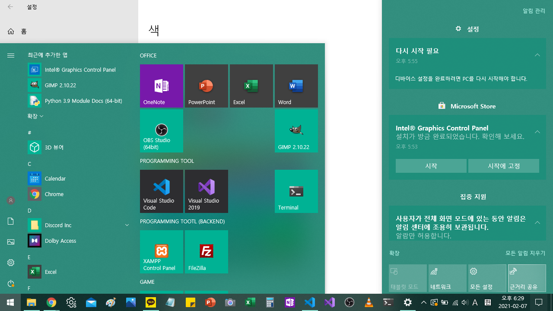This screenshot has width=553, height=311.
Task: Click the PROGRAMMING TOOL group header
Action: click(167, 161)
